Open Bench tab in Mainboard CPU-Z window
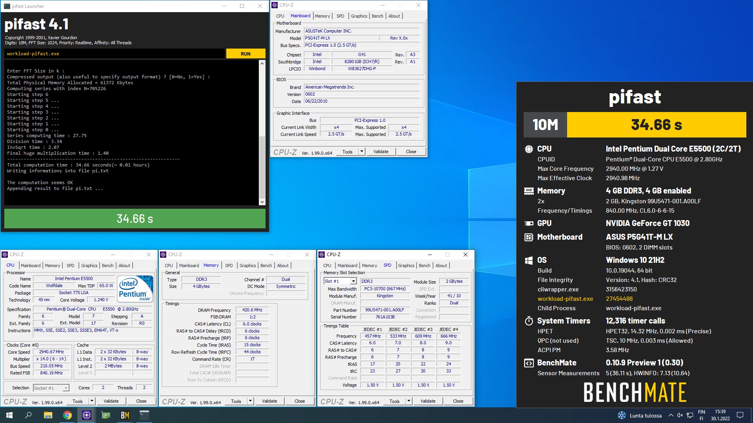Viewport: 753px width, 423px height. [377, 16]
